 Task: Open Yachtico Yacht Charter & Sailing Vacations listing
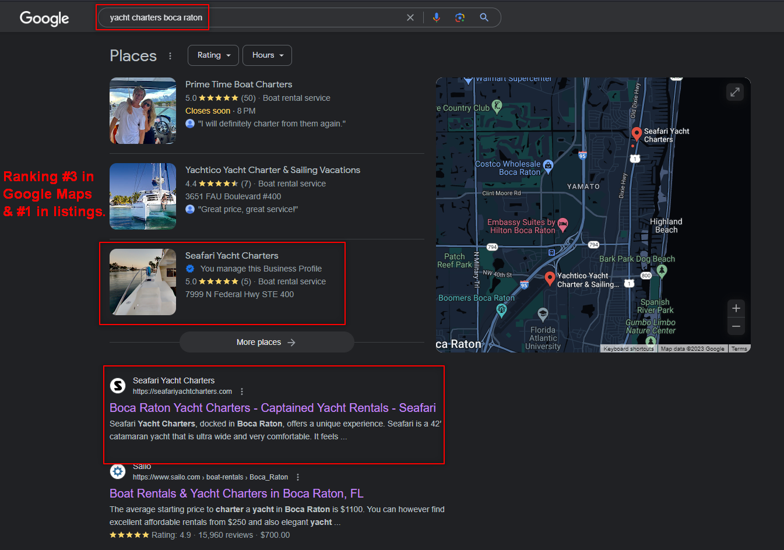[x=273, y=170]
